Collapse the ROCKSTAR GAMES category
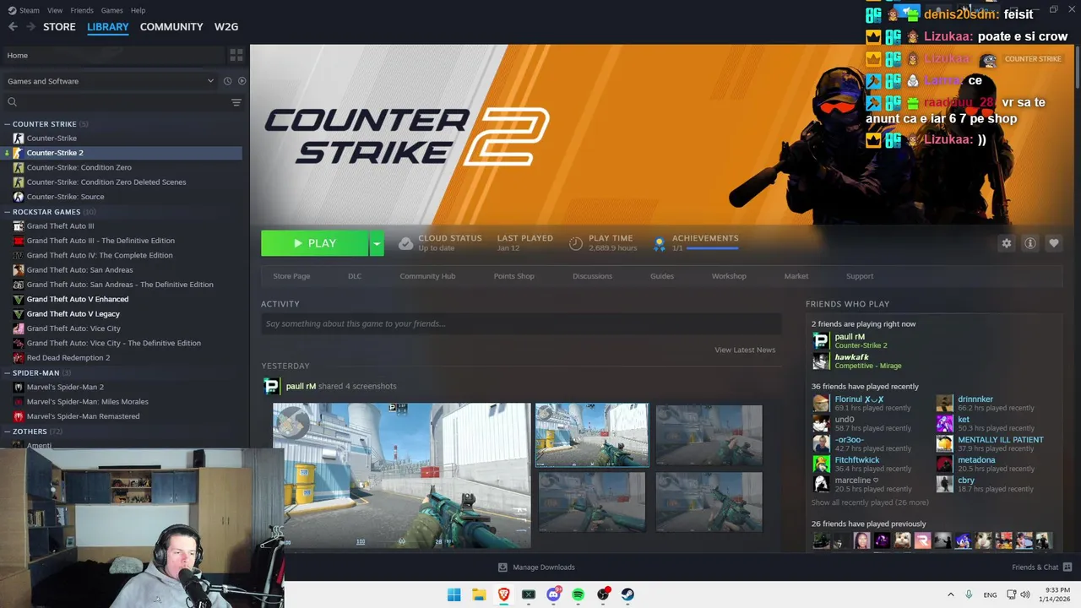Image resolution: width=1081 pixels, height=608 pixels. pos(8,212)
